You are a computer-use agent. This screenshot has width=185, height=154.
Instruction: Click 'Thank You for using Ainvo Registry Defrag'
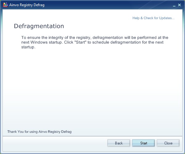[x=39, y=132]
